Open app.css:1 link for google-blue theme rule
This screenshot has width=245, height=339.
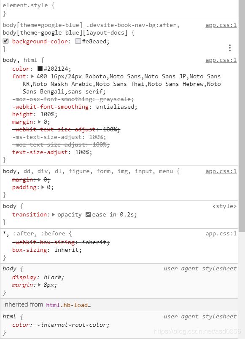coord(221,25)
